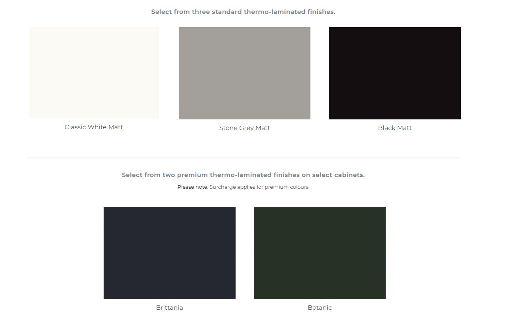Image resolution: width=509 pixels, height=318 pixels.
Task: Click the "Brittania" caption text
Action: tap(169, 307)
